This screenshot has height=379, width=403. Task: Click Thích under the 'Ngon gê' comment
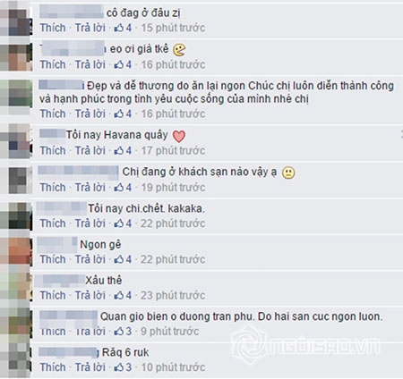53,259
